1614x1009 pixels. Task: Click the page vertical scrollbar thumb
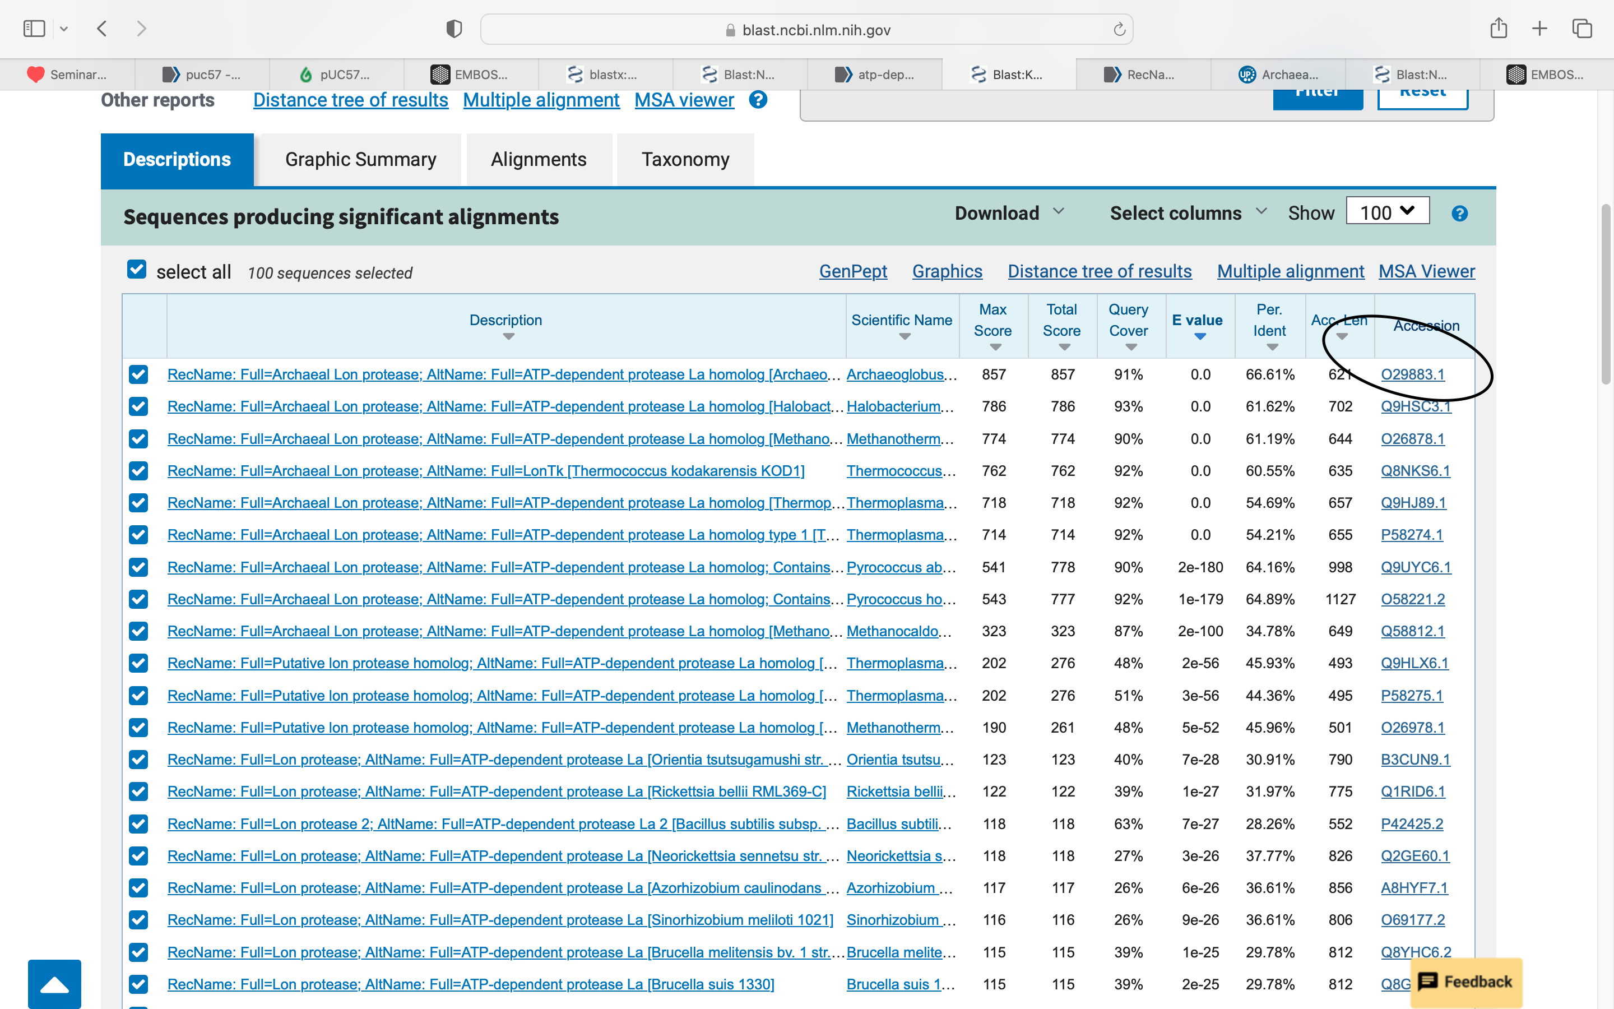tap(1606, 294)
